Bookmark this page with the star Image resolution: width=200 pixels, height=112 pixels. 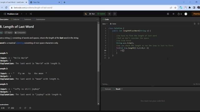[175, 7]
